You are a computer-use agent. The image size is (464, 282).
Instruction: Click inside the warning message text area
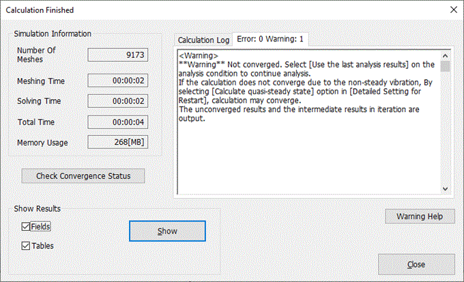pos(307,150)
